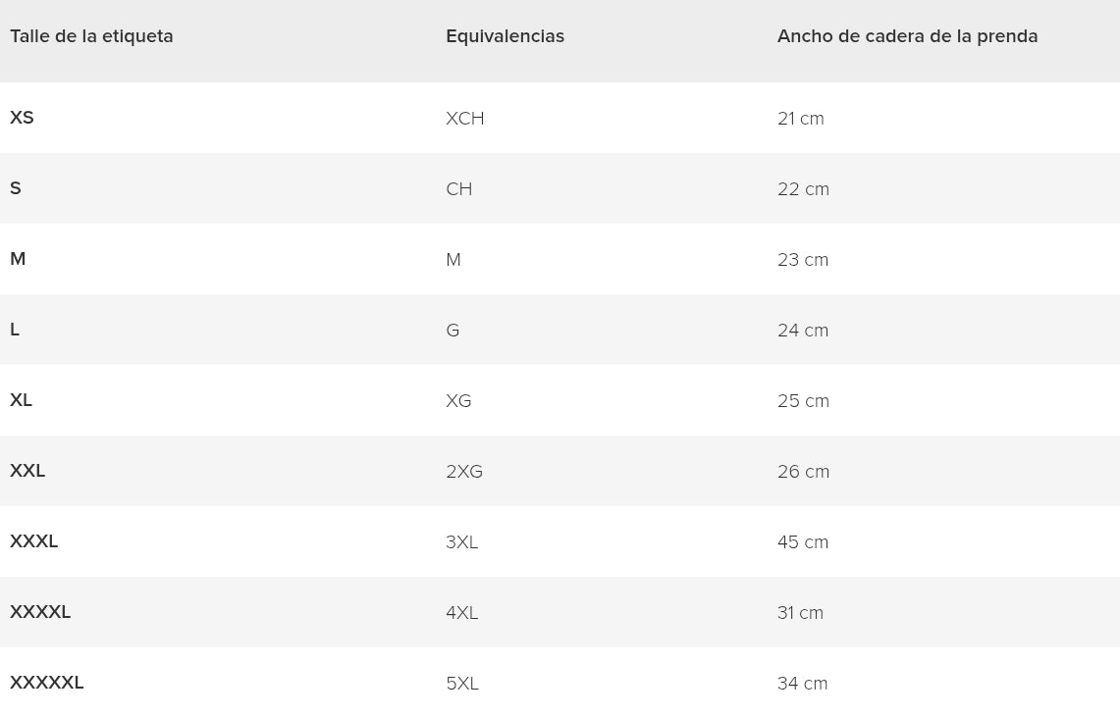Select the 4XL equivalence cell
This screenshot has width=1120, height=717.
click(x=461, y=613)
